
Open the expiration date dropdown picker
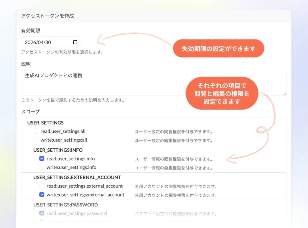pos(75,42)
